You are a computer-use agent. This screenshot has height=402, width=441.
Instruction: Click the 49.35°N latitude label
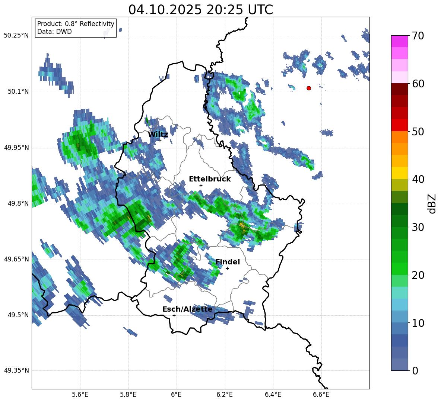[x=16, y=370]
